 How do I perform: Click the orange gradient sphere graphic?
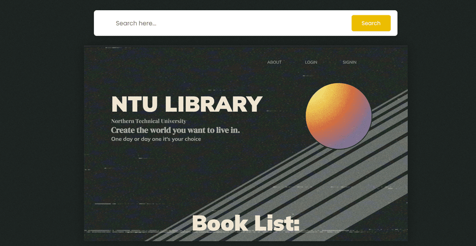click(x=338, y=116)
